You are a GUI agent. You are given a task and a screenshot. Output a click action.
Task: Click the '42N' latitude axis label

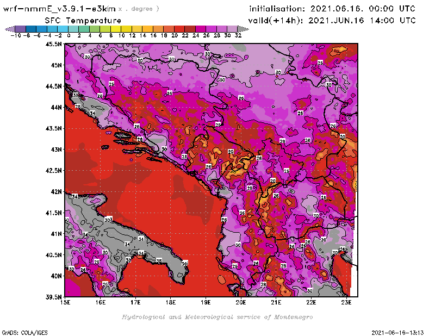coord(56,192)
